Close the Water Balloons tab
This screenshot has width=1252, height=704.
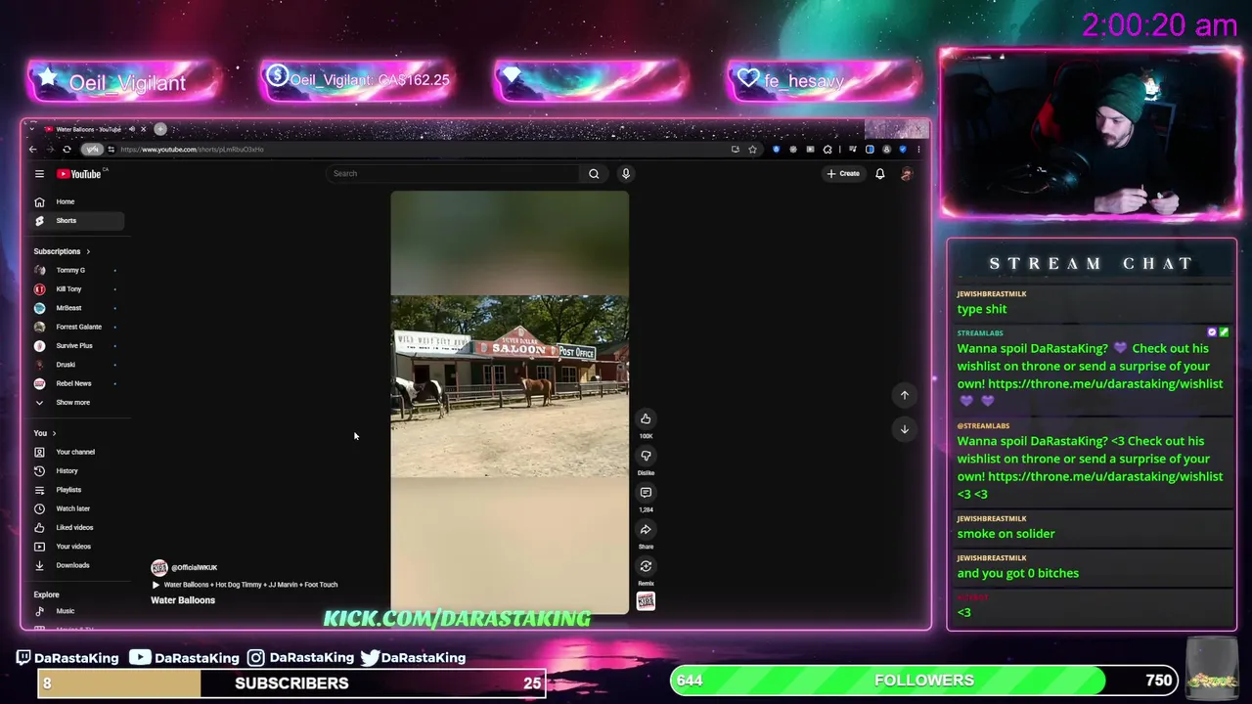tap(143, 129)
